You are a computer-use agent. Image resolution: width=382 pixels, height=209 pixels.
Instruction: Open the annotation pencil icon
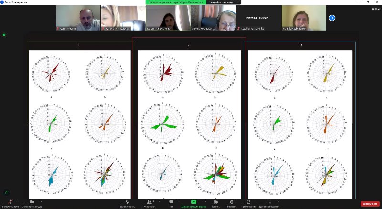(7, 192)
